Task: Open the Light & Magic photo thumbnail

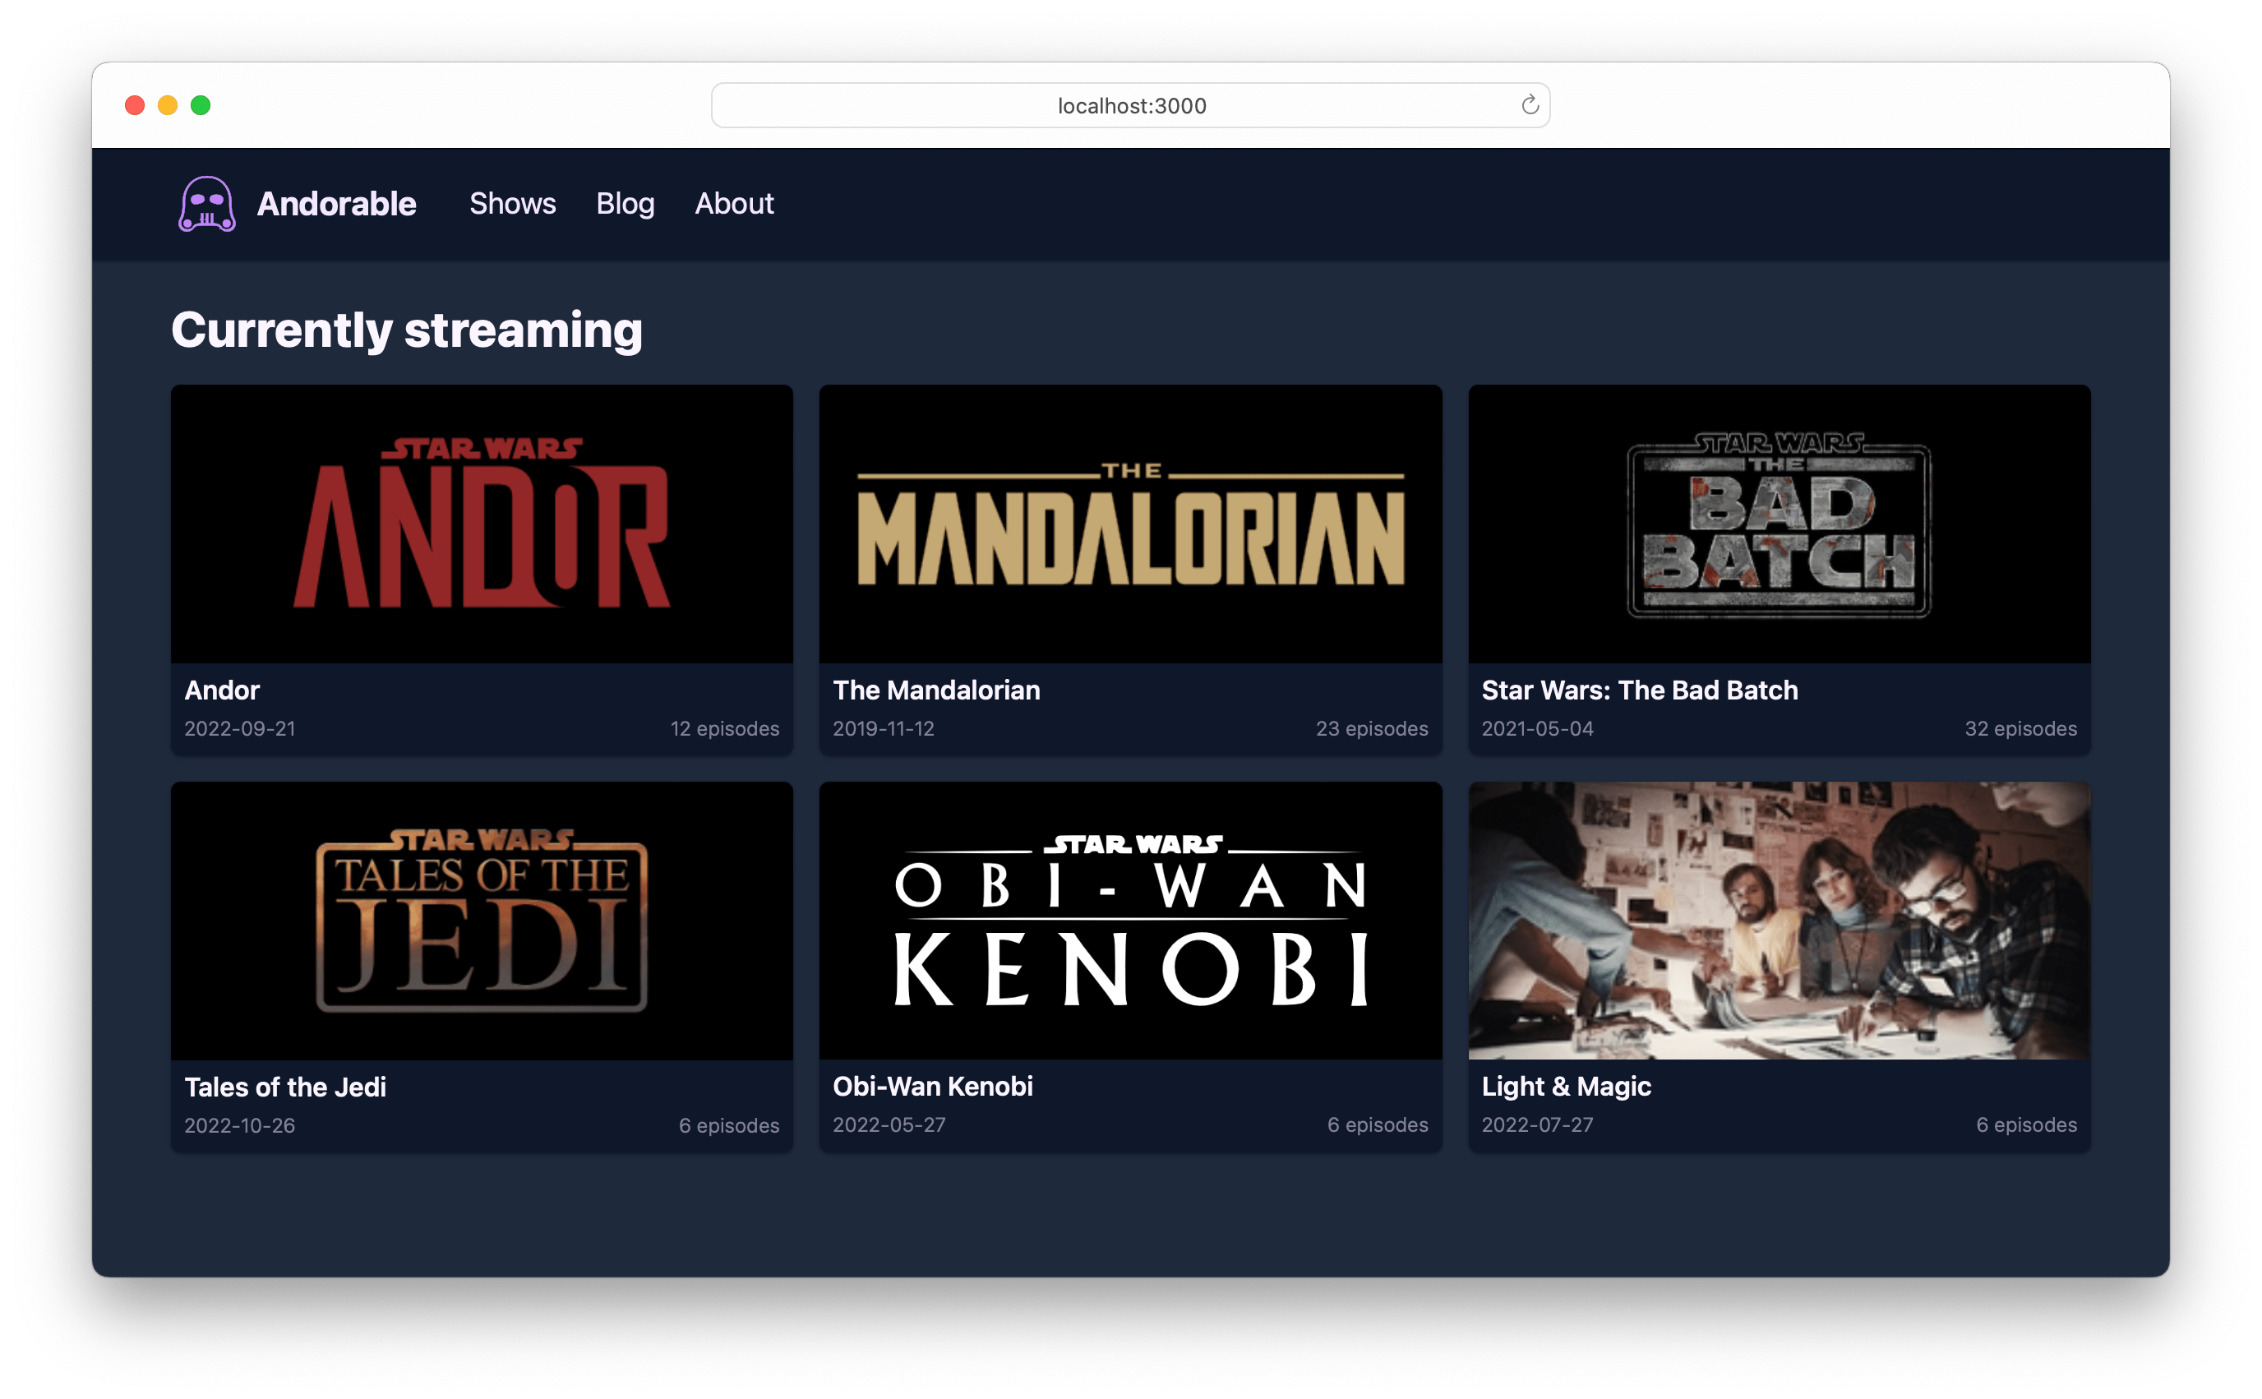Action: [x=1779, y=921]
